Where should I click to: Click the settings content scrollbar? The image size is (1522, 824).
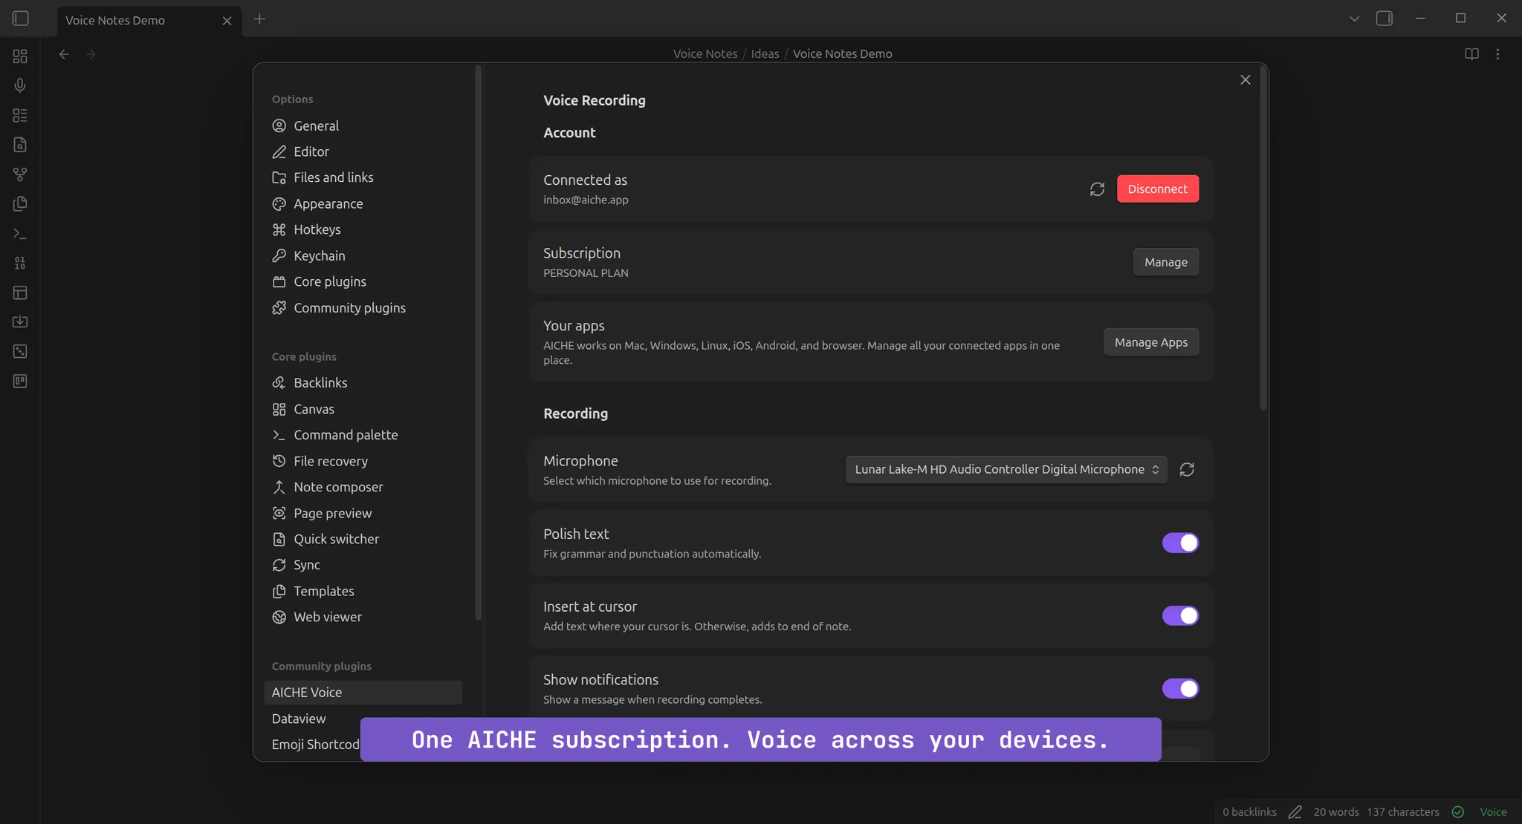point(1263,238)
